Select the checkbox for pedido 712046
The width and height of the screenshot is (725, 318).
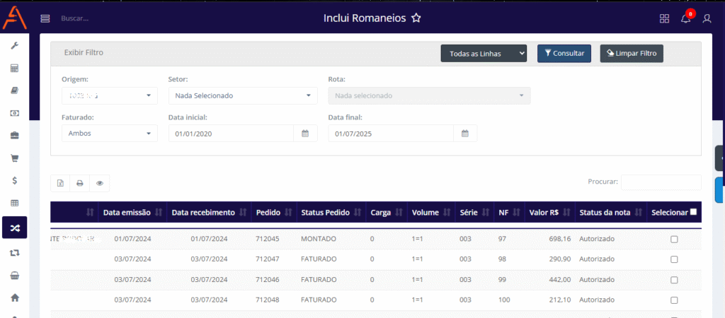674,280
